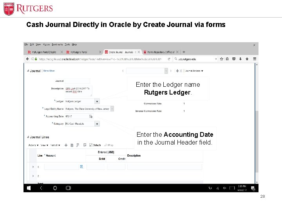Open the journal selector dropdown in header

[x=166, y=71]
